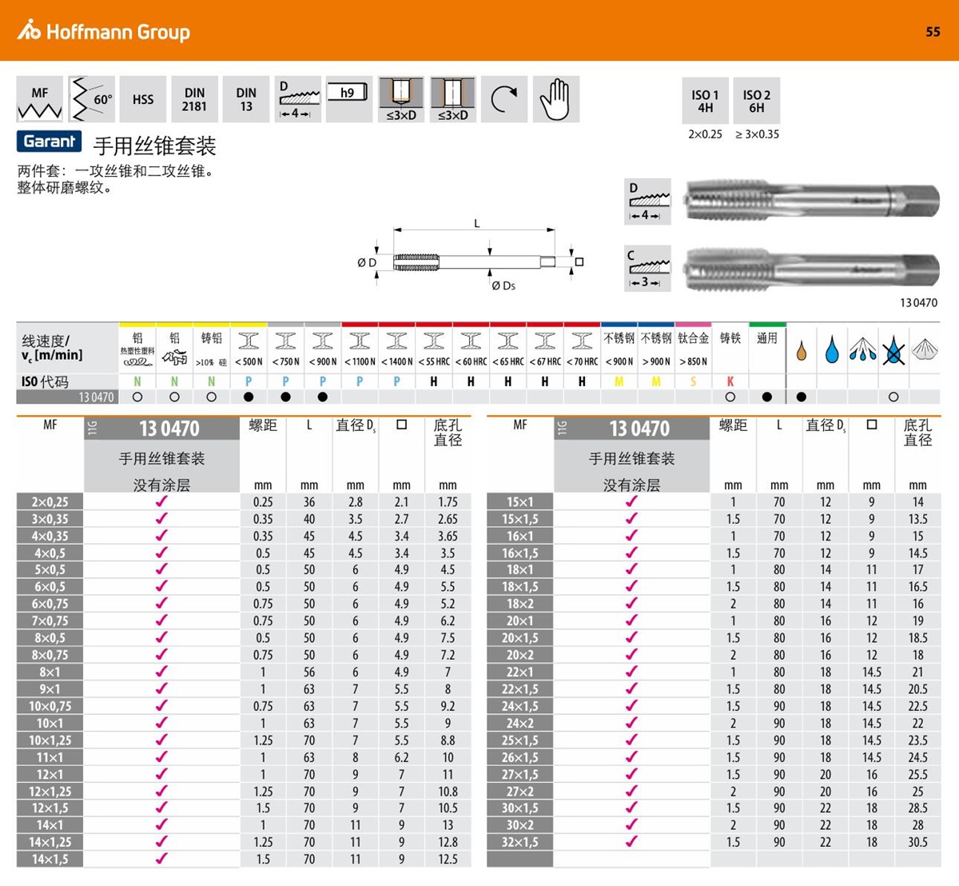Click the 10×1,25 size cell
The width and height of the screenshot is (959, 886).
tap(50, 740)
